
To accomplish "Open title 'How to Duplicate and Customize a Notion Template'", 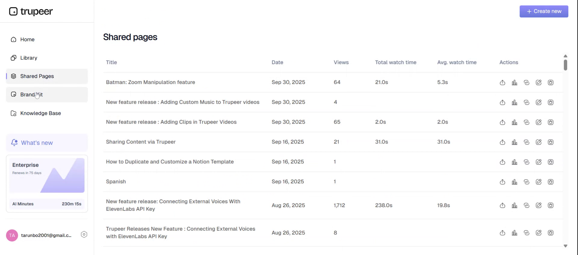I will (170, 162).
